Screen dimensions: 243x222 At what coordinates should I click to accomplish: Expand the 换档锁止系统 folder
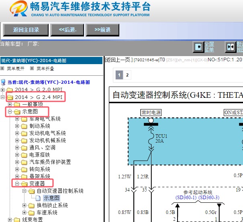[25, 205]
